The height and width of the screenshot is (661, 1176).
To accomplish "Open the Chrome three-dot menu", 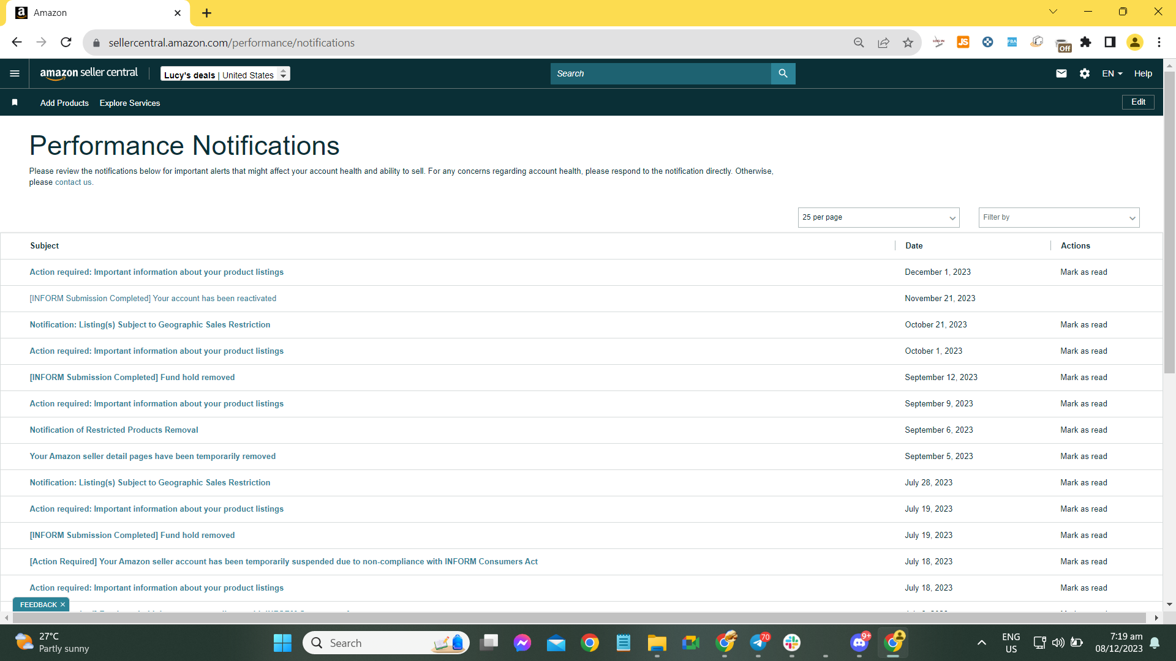I will [x=1159, y=42].
